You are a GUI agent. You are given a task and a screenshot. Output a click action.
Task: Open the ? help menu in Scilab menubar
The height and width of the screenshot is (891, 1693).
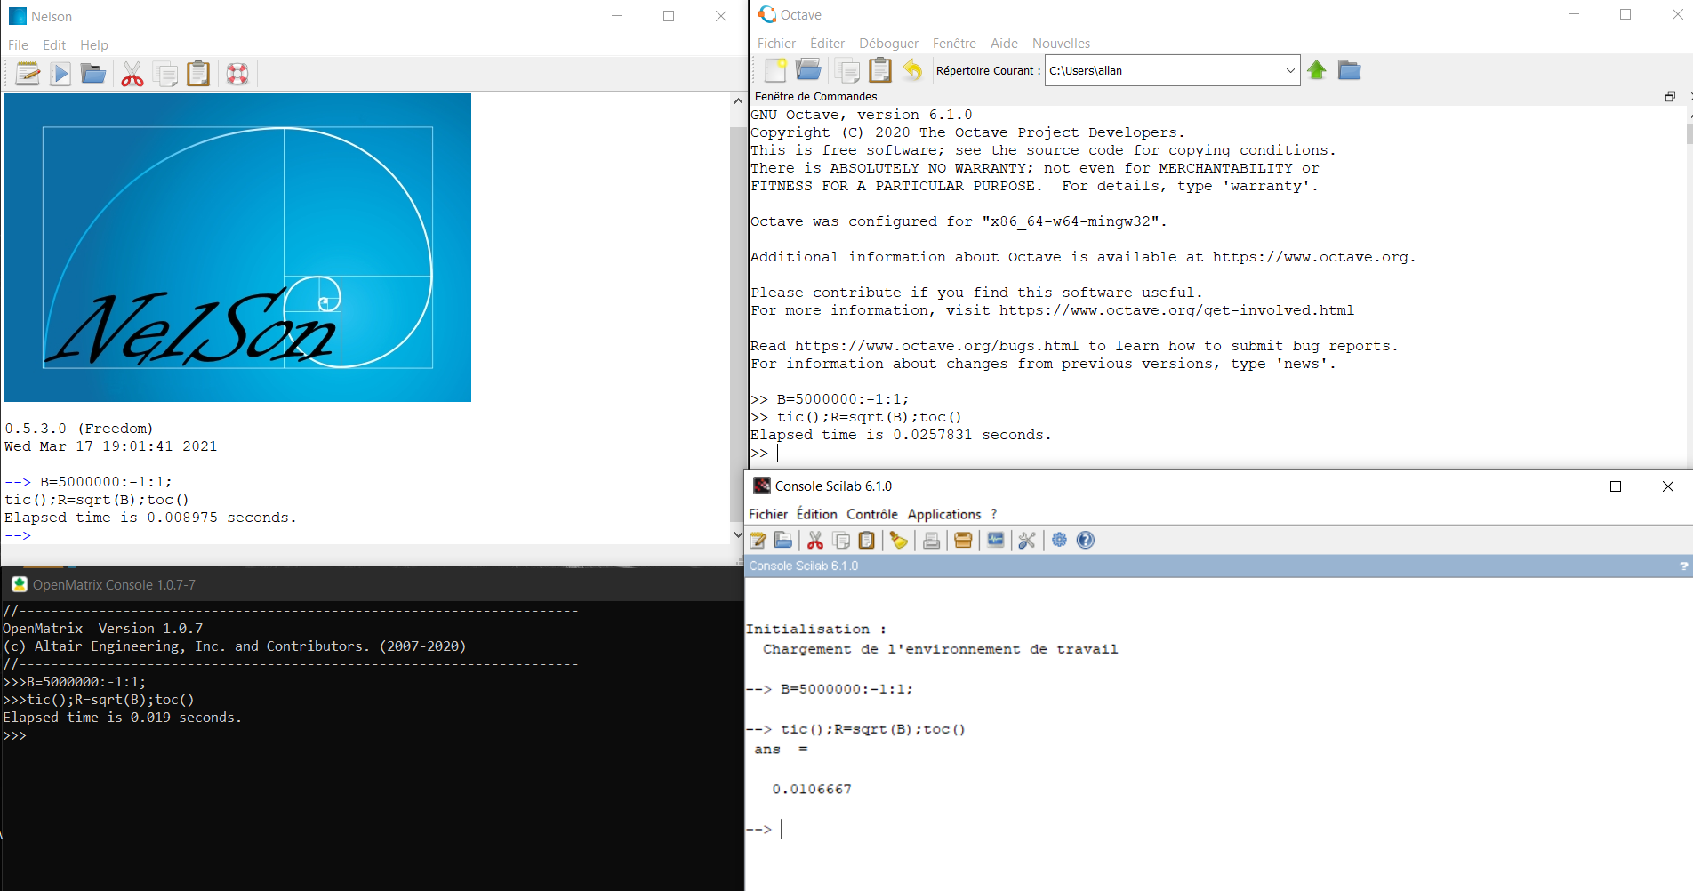click(x=994, y=514)
